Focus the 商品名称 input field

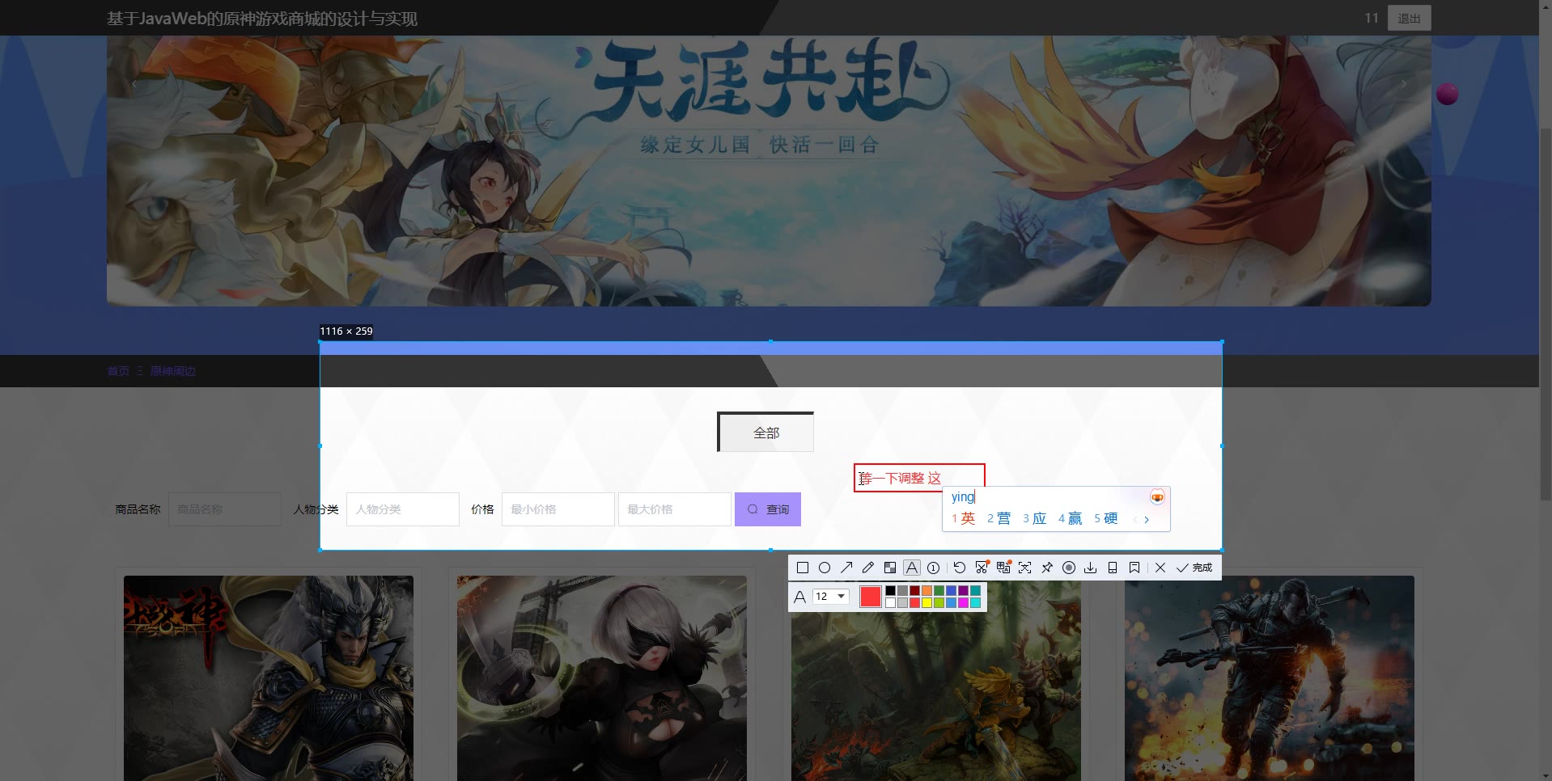[x=225, y=509]
